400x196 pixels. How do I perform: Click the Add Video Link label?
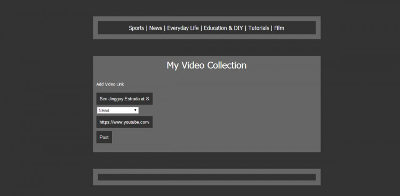[x=110, y=84]
